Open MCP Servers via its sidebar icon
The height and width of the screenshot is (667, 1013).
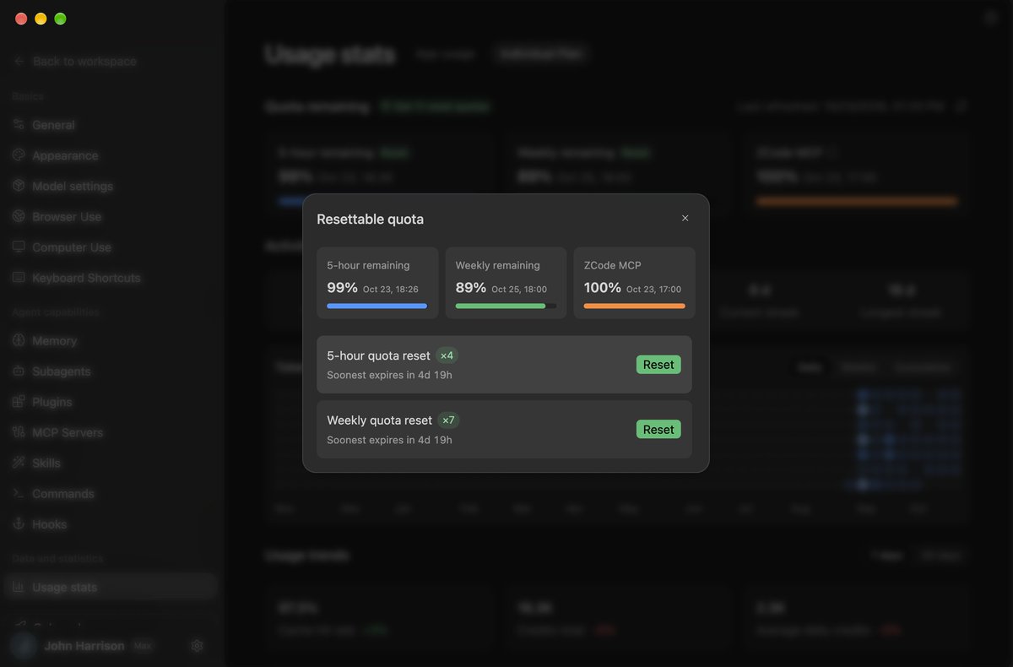(x=19, y=432)
